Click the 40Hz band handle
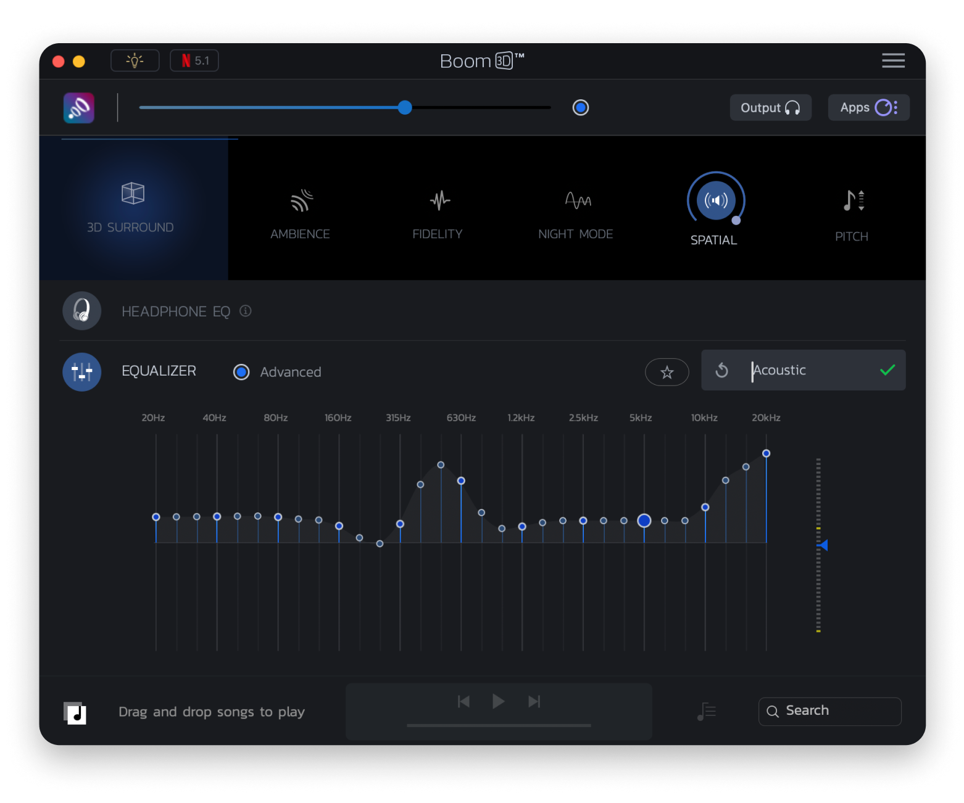 (217, 516)
